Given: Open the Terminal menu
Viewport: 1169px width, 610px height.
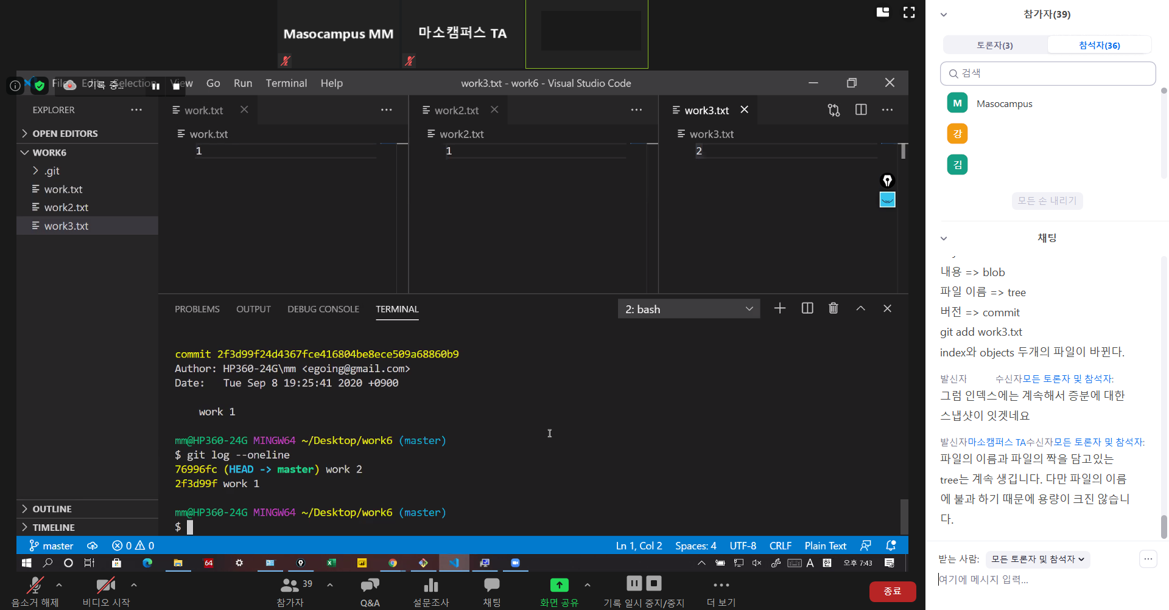Looking at the screenshot, I should point(286,83).
